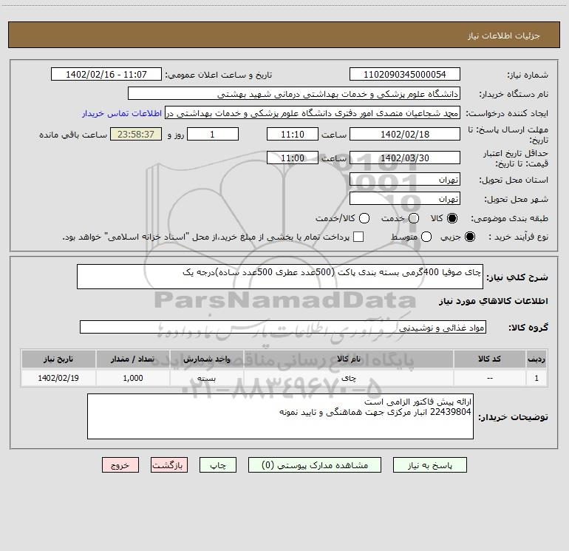Click the delivery province field تهران

tap(405, 180)
